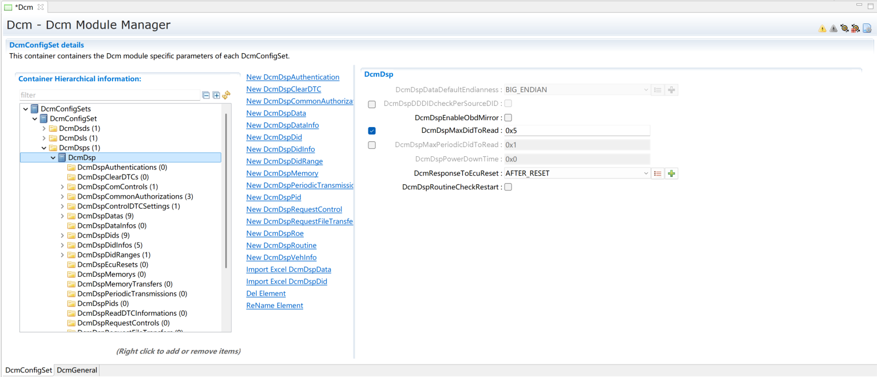
Task: Click the expand all icon beside filter
Action: point(216,95)
